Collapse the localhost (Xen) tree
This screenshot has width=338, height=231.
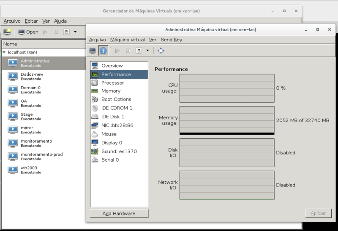[4, 52]
